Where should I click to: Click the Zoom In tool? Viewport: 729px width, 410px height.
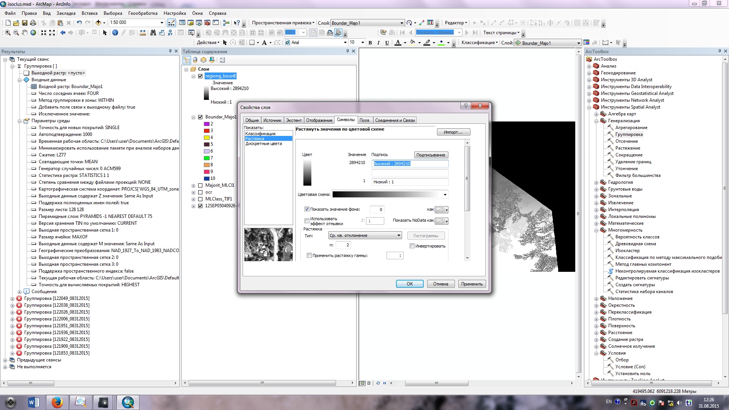pyautogui.click(x=8, y=33)
